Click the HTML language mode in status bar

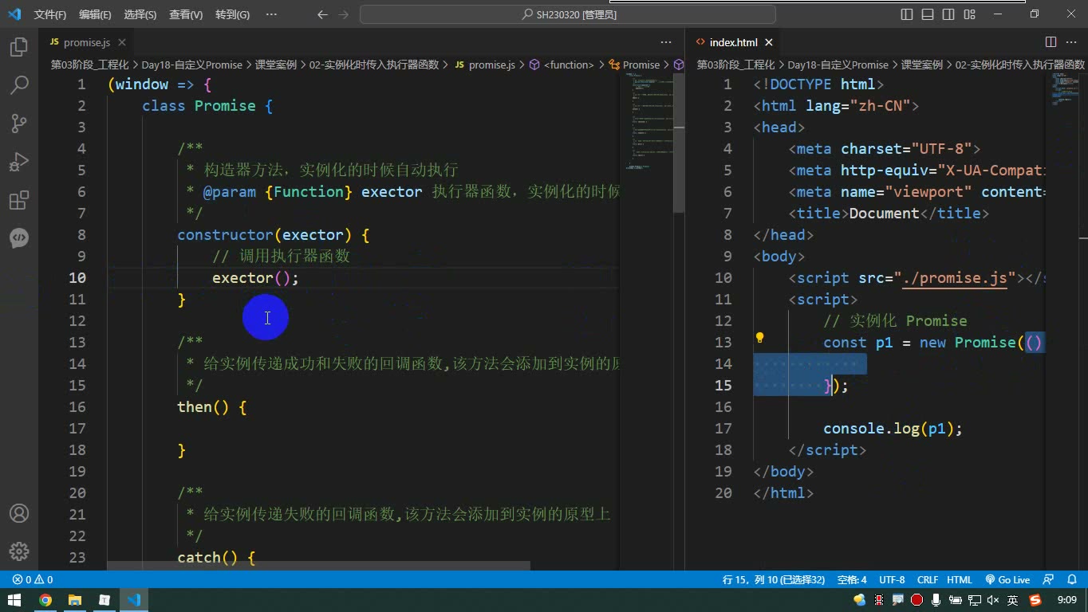point(960,580)
